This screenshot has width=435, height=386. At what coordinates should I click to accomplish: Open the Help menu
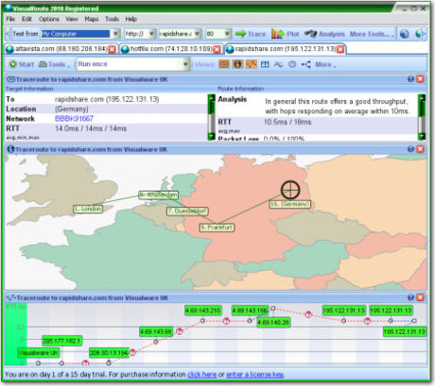click(130, 19)
